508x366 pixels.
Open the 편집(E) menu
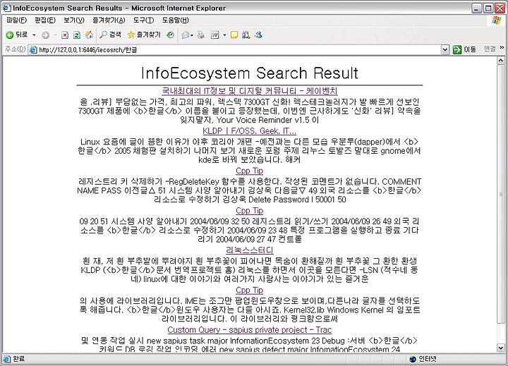(x=45, y=20)
